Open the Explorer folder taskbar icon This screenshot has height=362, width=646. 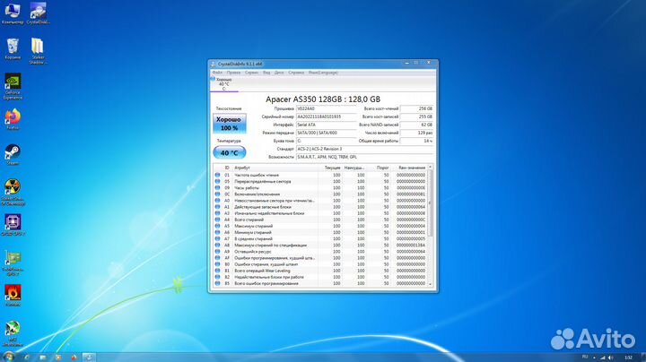tap(43, 357)
